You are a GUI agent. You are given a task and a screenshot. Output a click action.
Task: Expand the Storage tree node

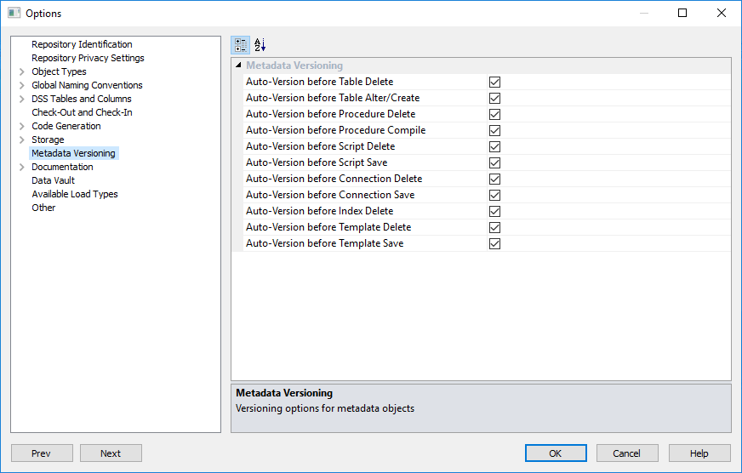[21, 140]
